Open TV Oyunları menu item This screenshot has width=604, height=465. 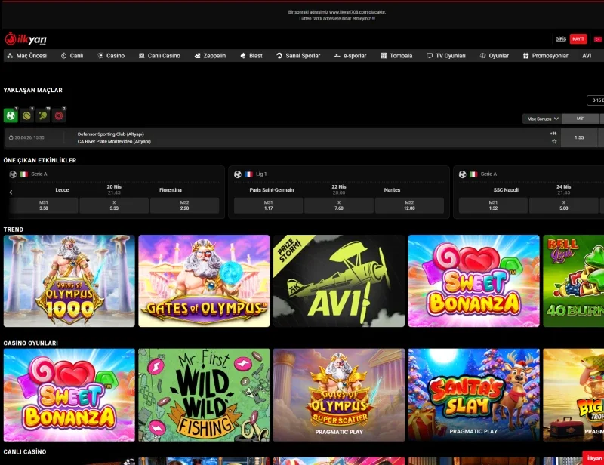click(x=445, y=55)
